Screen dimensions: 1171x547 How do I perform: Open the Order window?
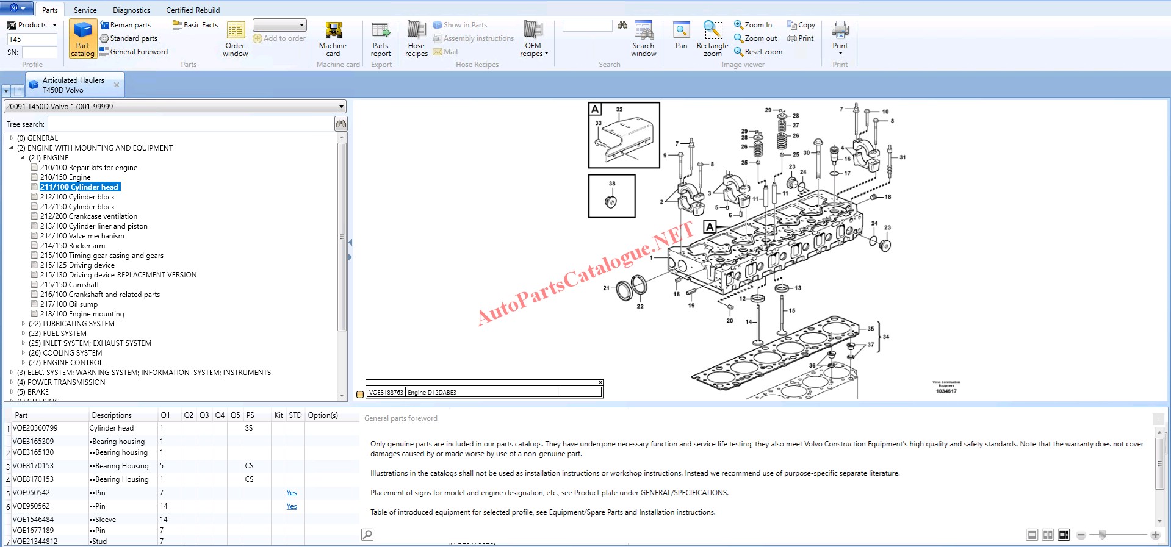pyautogui.click(x=236, y=39)
